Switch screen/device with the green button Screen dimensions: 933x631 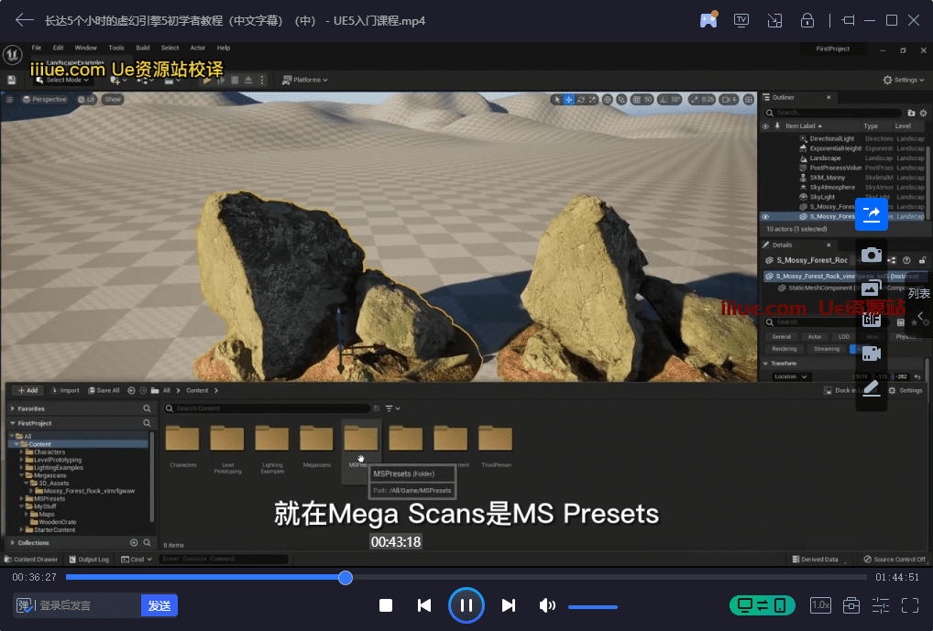762,605
